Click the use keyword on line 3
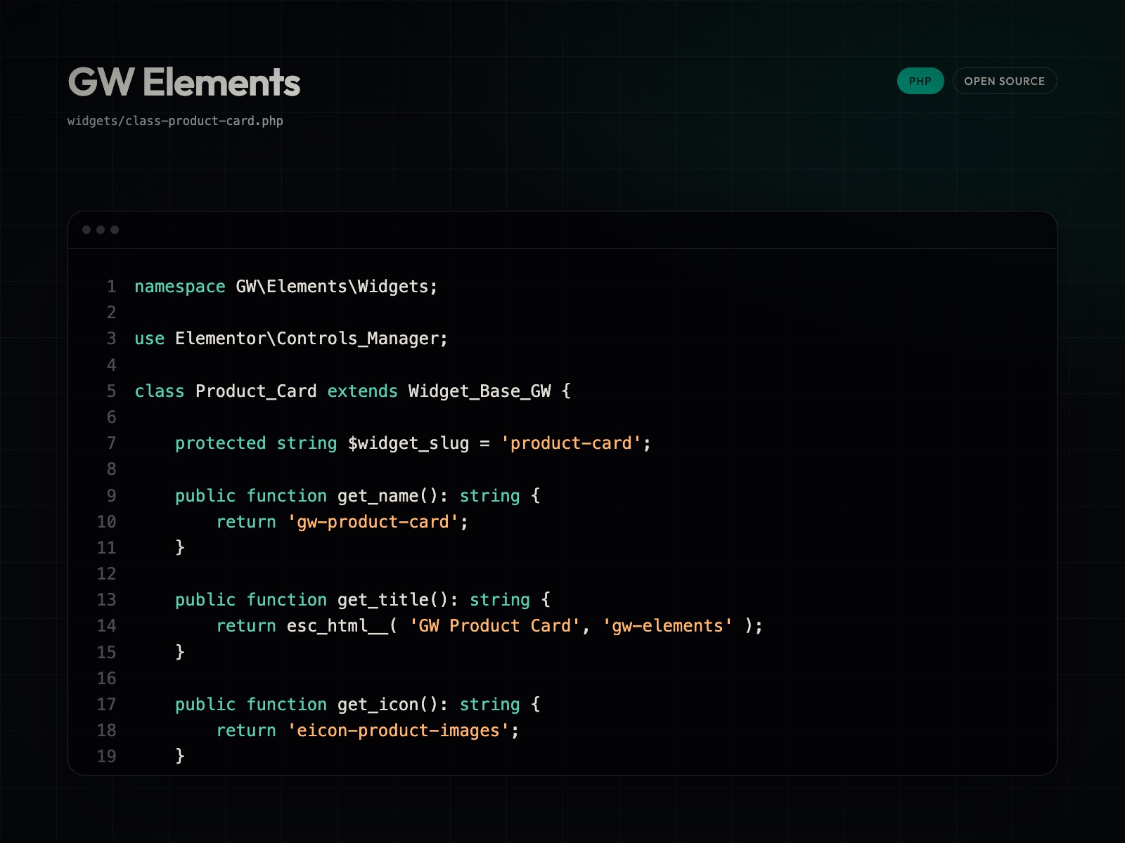The image size is (1125, 843). tap(150, 339)
